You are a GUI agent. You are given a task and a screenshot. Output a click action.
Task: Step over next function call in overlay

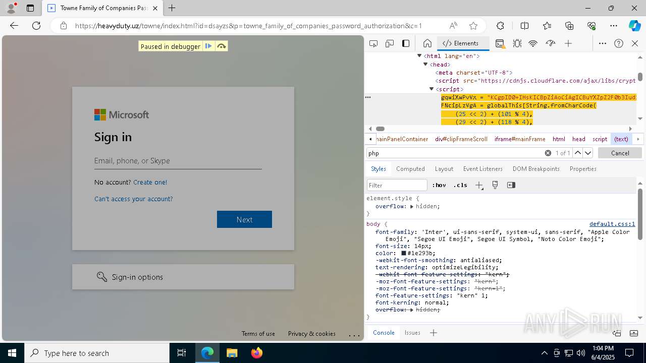(x=221, y=46)
